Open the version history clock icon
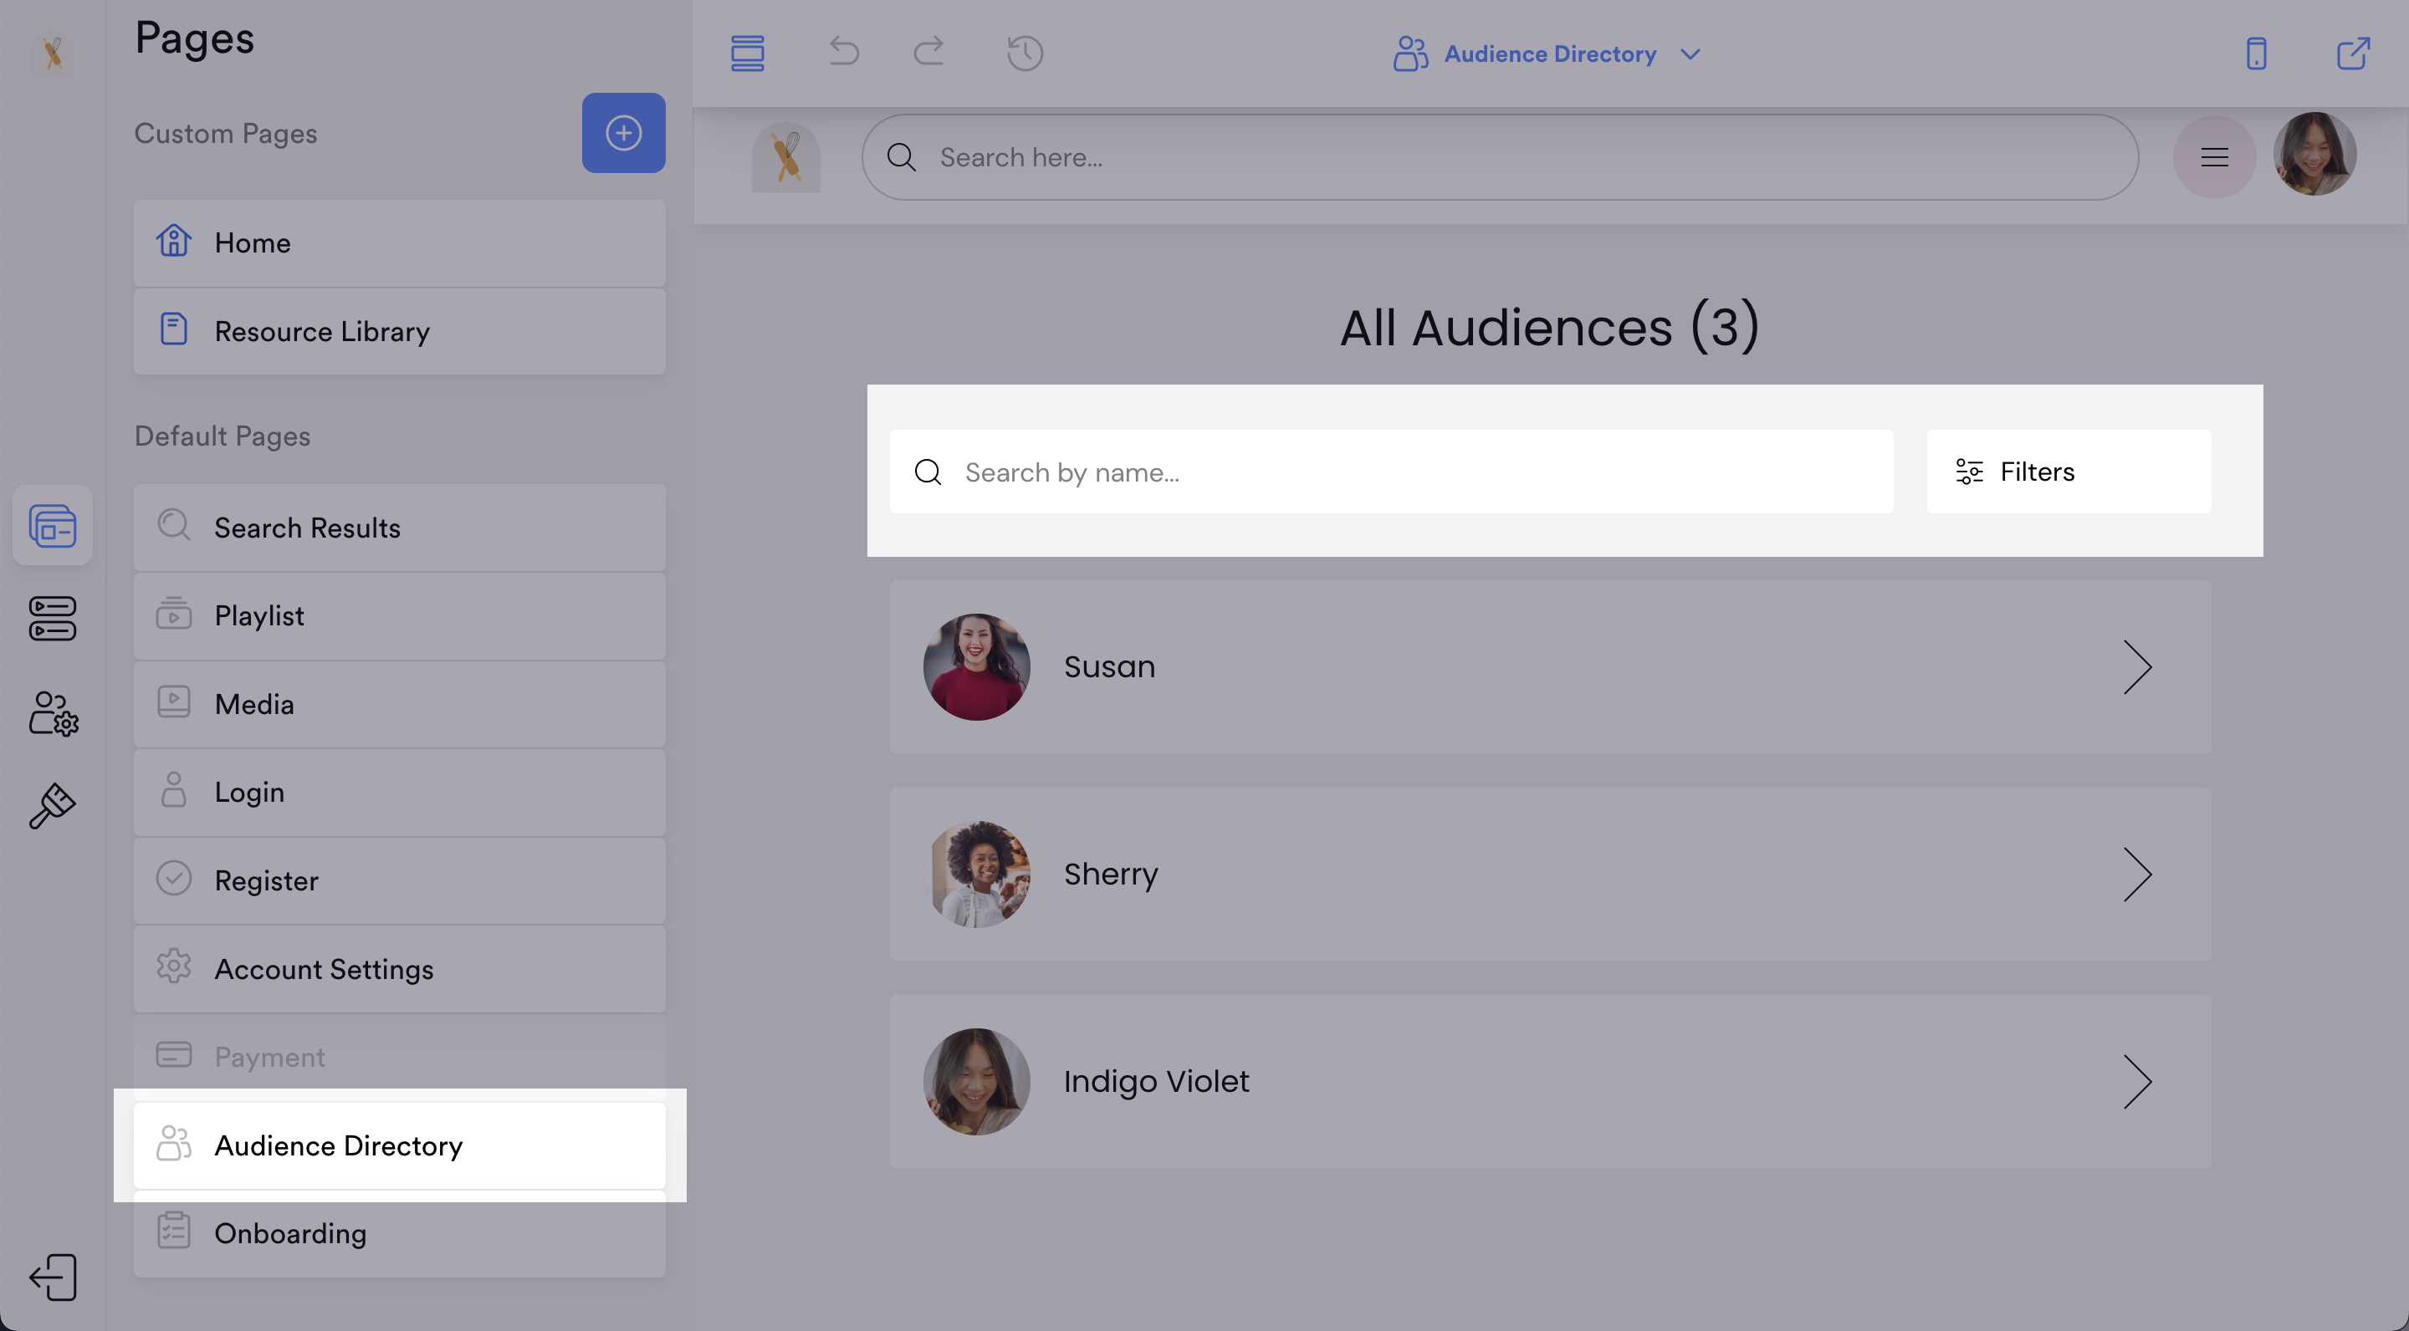The height and width of the screenshot is (1331, 2409). (1025, 54)
